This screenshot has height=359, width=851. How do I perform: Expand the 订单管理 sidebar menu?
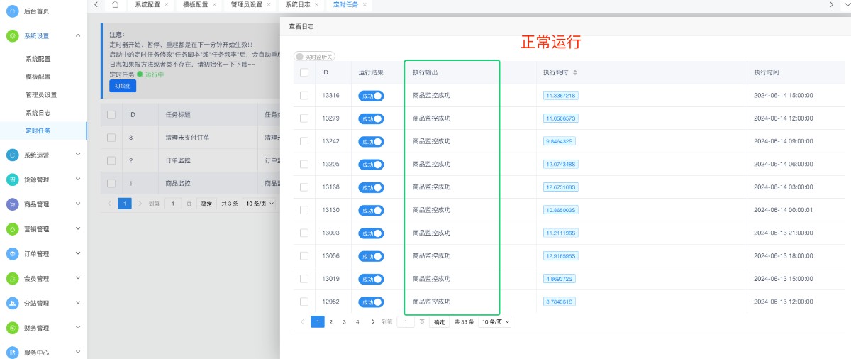click(x=78, y=254)
